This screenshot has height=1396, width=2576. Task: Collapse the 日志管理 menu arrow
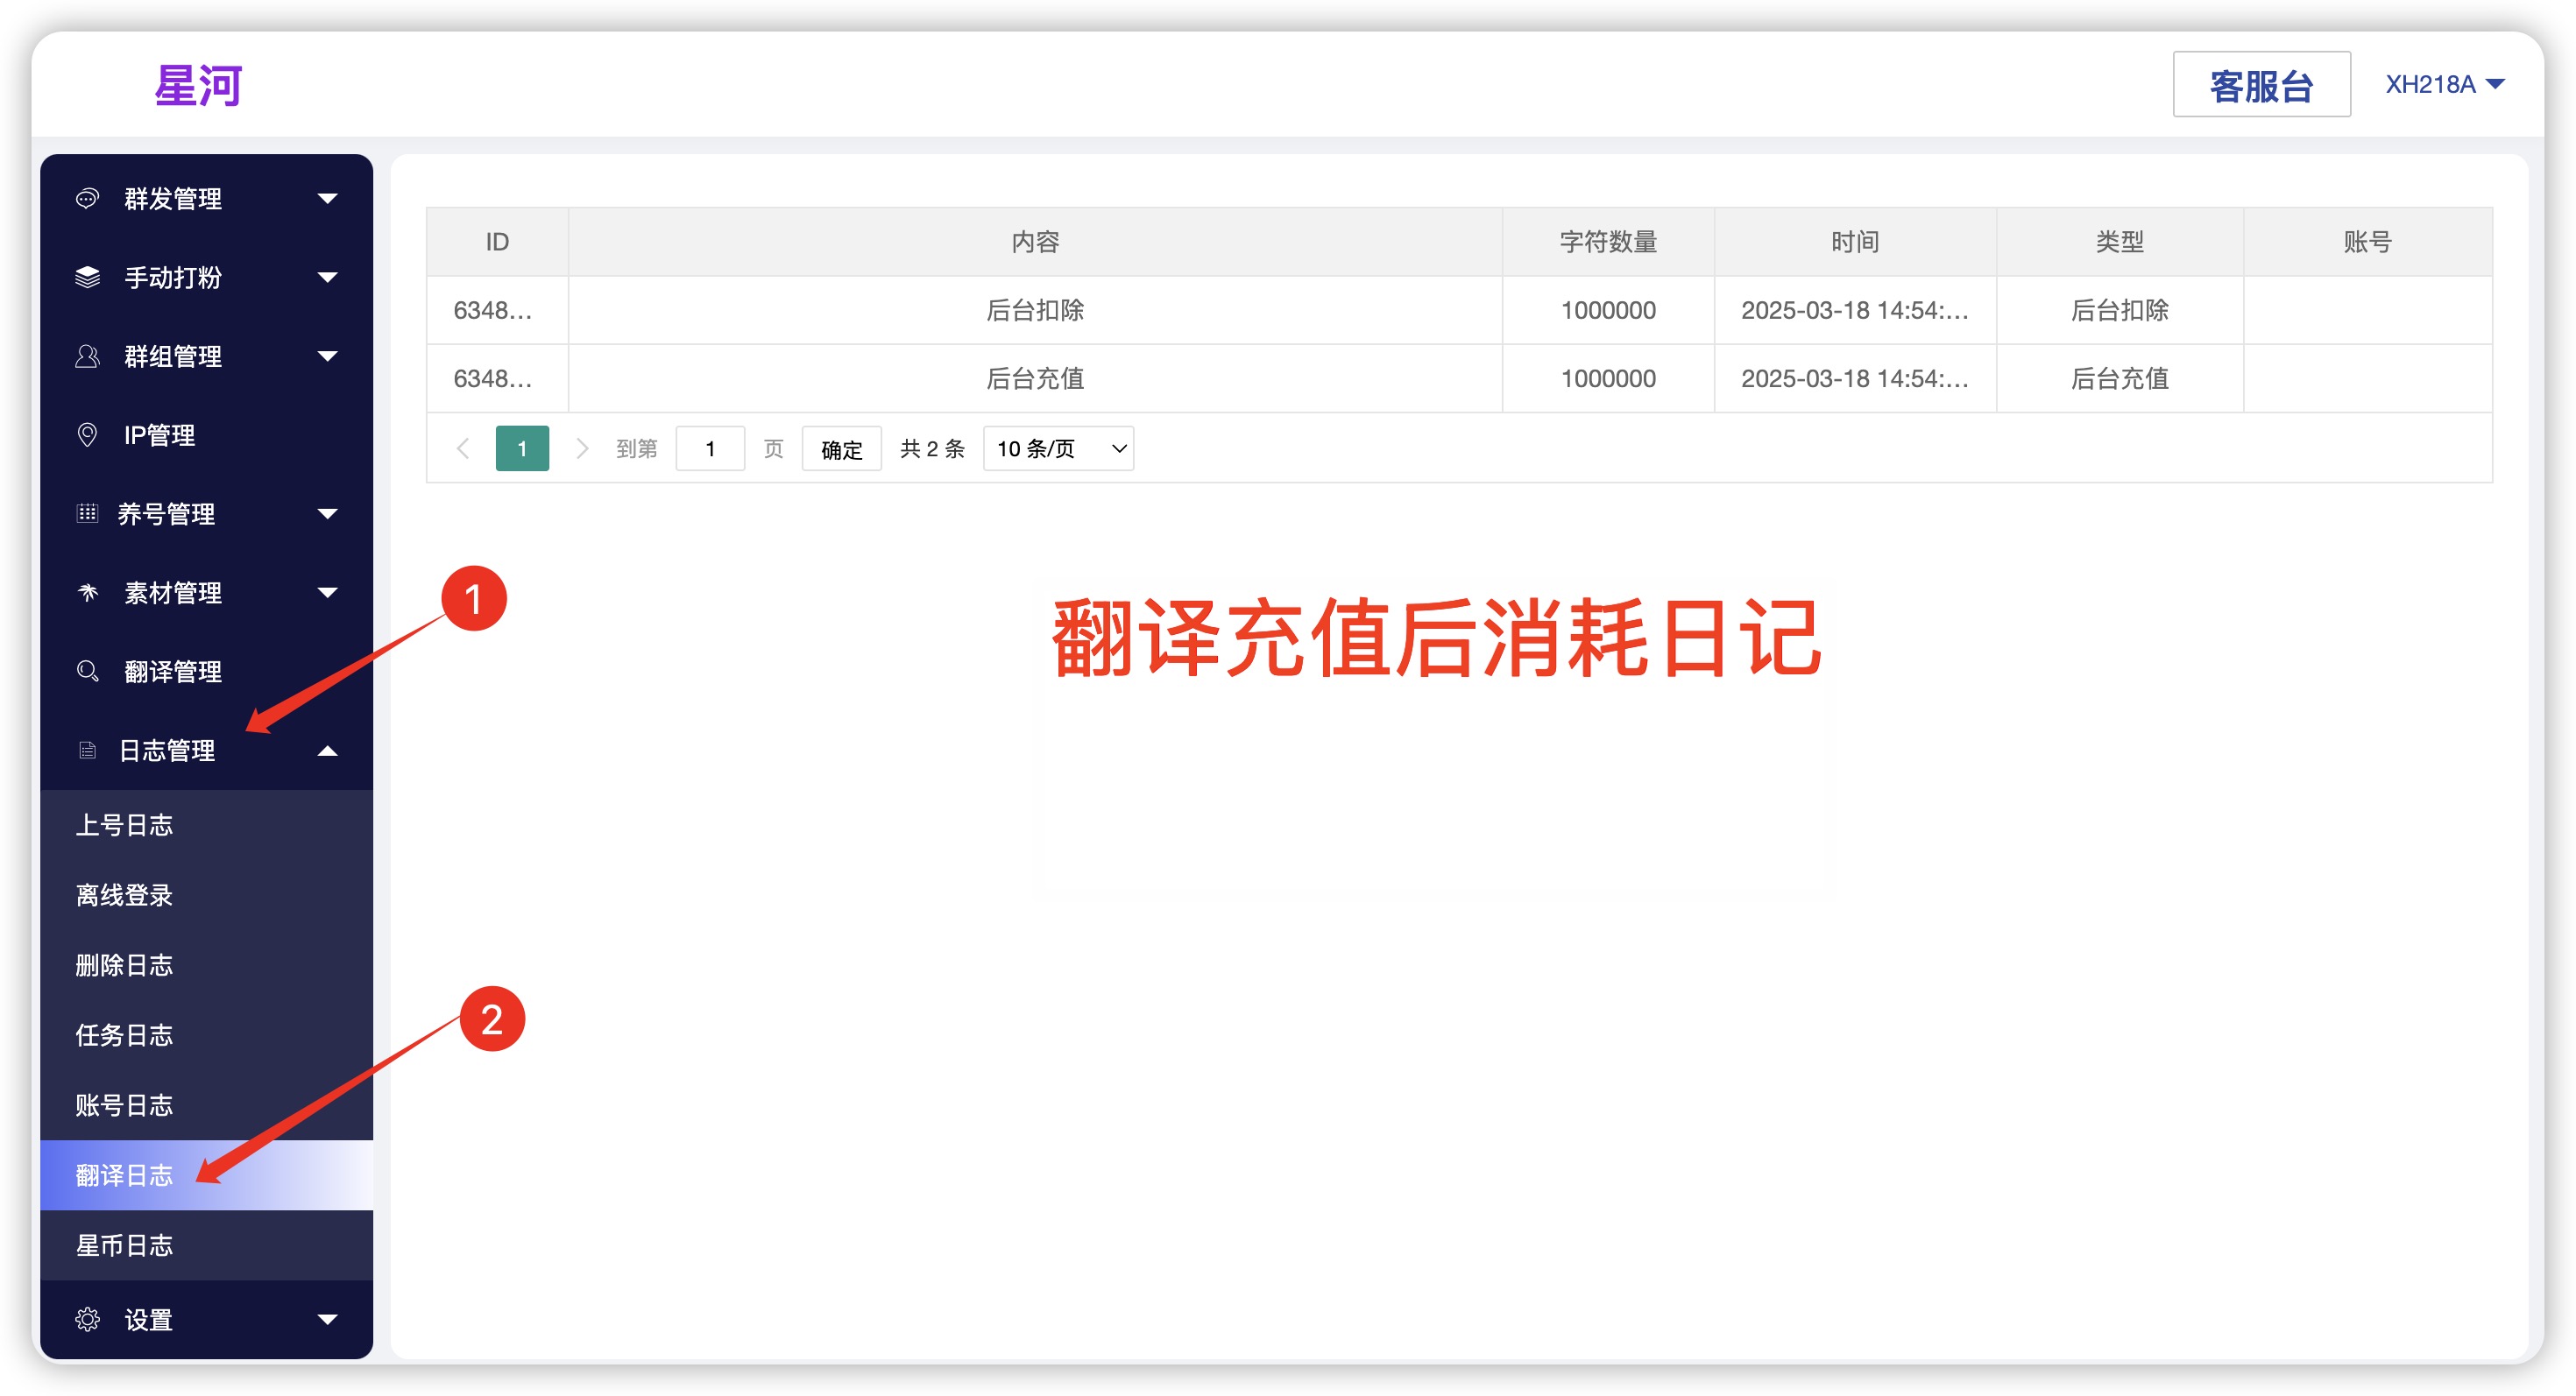[327, 751]
